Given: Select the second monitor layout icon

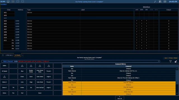Looking at the screenshot, I should 13,2.
